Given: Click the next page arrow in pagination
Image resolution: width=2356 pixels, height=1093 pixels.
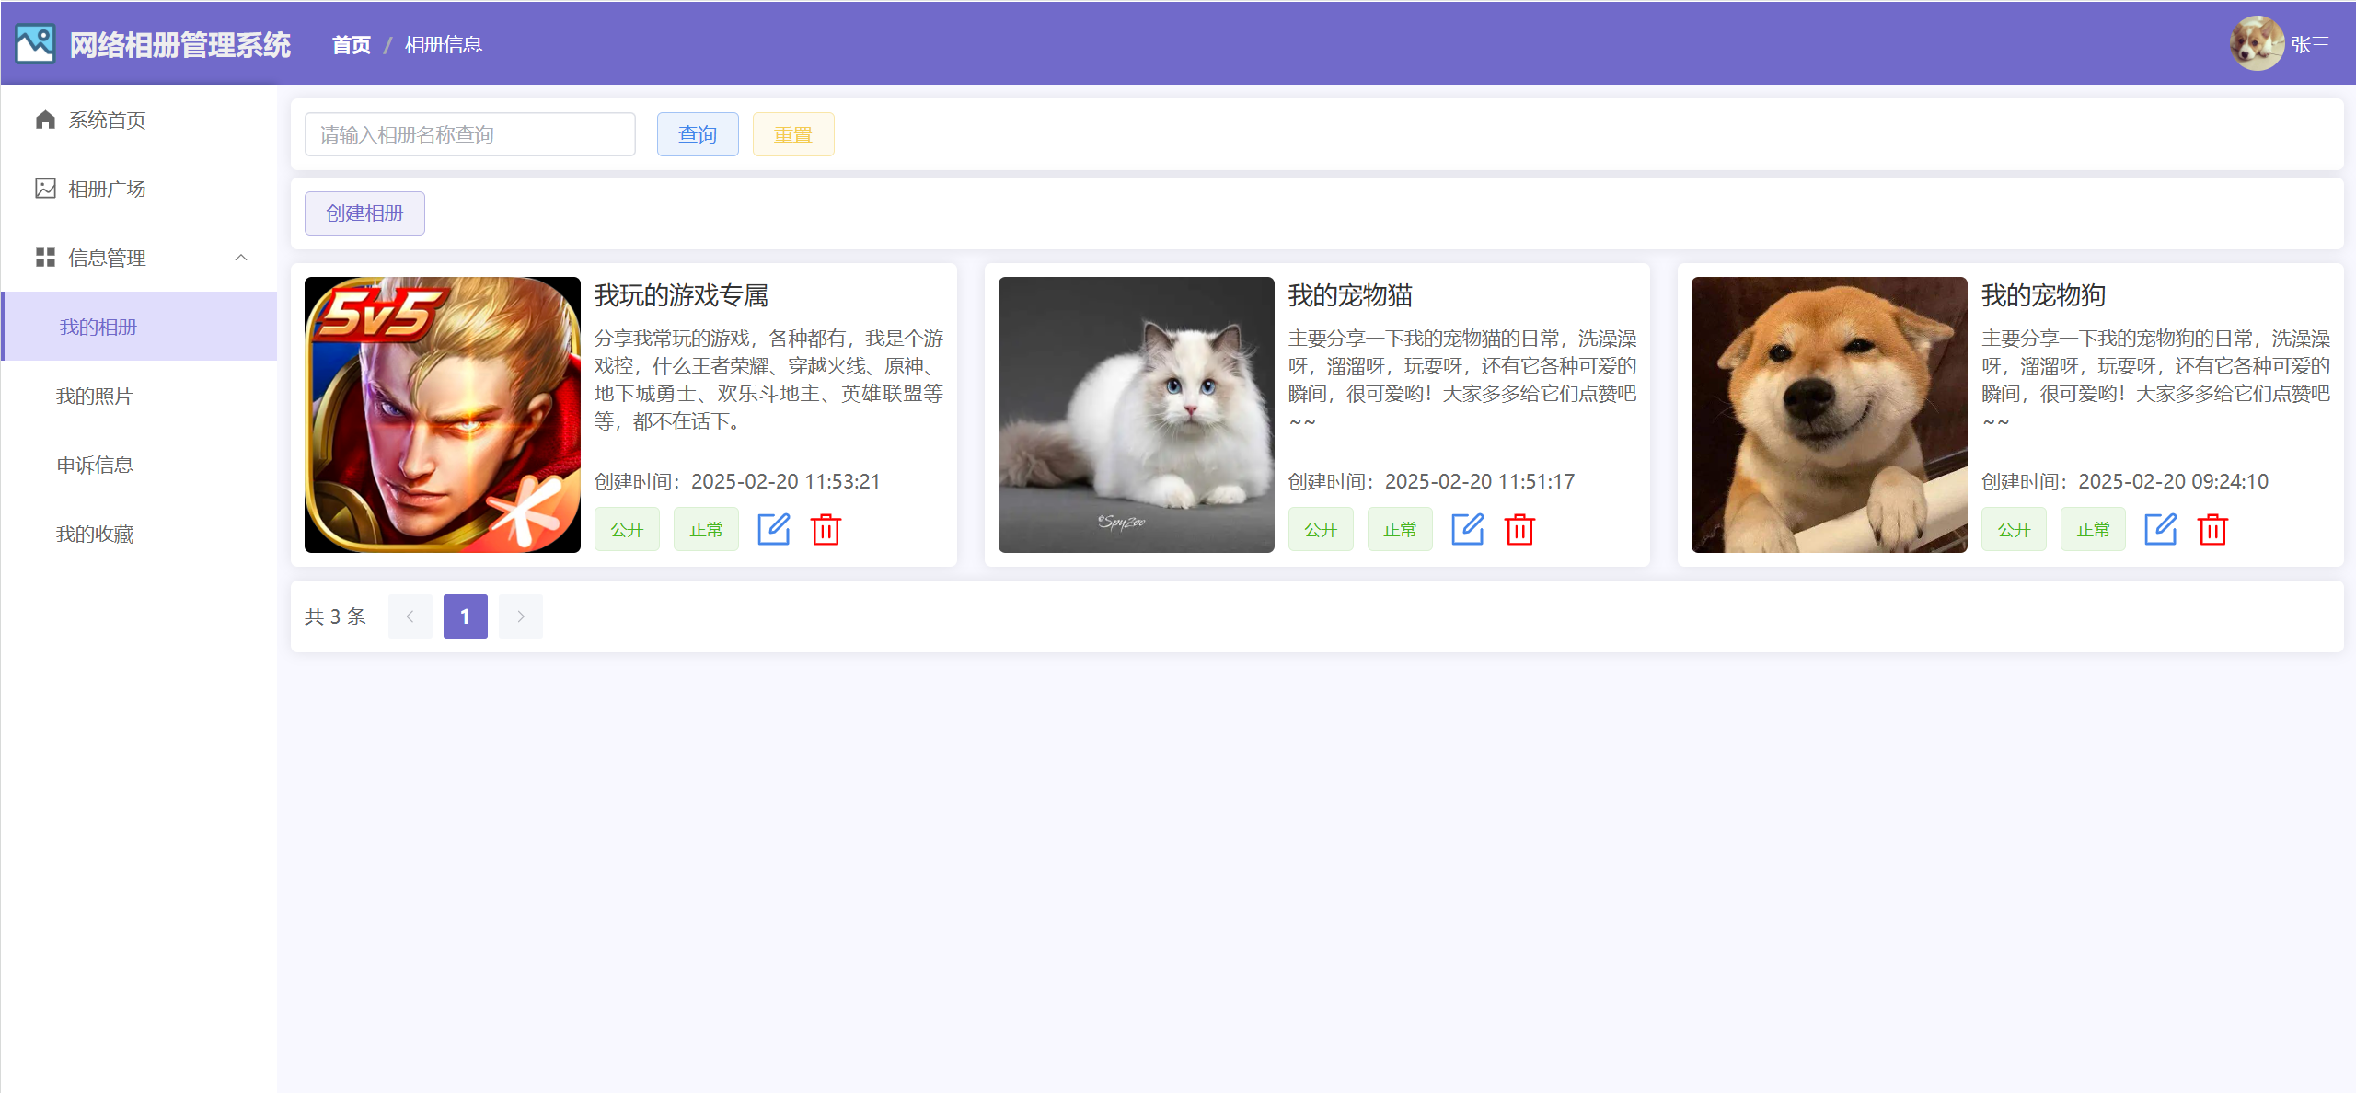Looking at the screenshot, I should coord(520,616).
